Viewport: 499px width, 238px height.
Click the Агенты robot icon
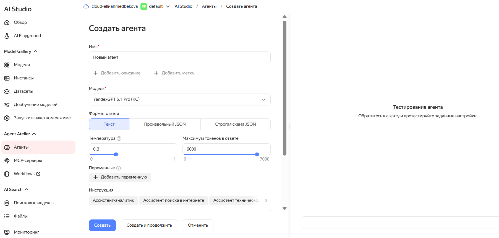[x=7, y=147]
